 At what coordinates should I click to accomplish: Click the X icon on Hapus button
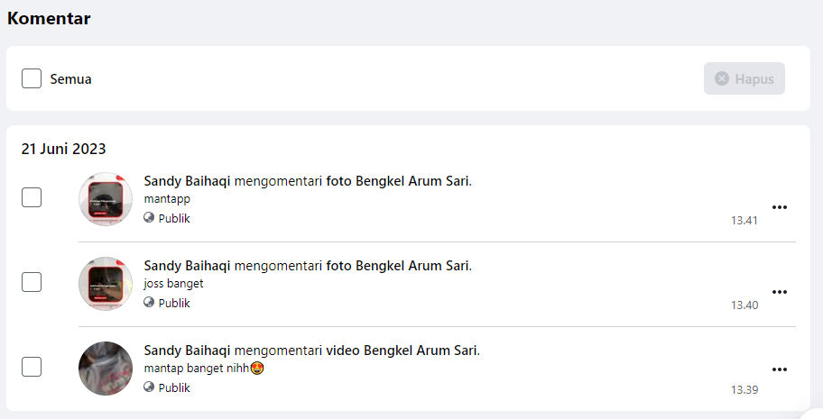point(722,78)
